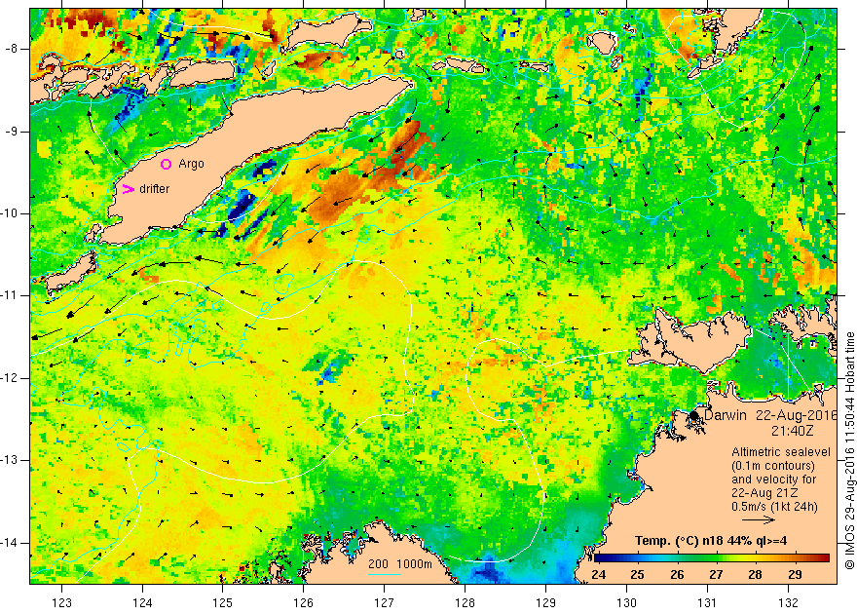The width and height of the screenshot is (857, 614).
Task: Click longitude axis label '129'
Action: (x=546, y=603)
